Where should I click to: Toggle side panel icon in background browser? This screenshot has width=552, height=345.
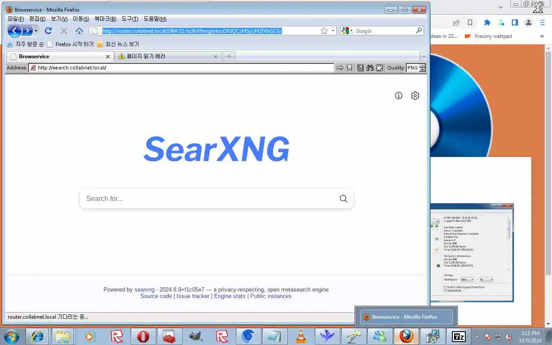pyautogui.click(x=514, y=22)
